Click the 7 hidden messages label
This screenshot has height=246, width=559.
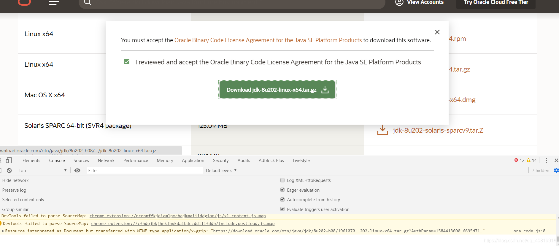pyautogui.click(x=540, y=170)
